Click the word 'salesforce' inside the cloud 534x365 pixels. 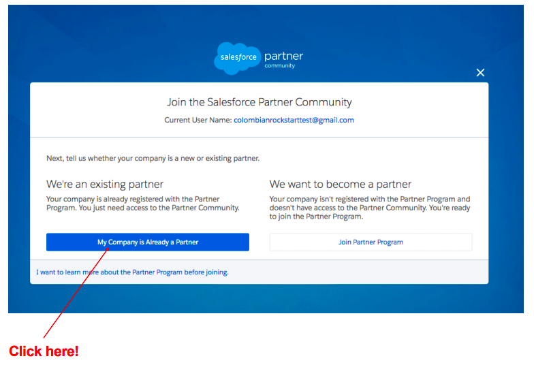click(238, 57)
